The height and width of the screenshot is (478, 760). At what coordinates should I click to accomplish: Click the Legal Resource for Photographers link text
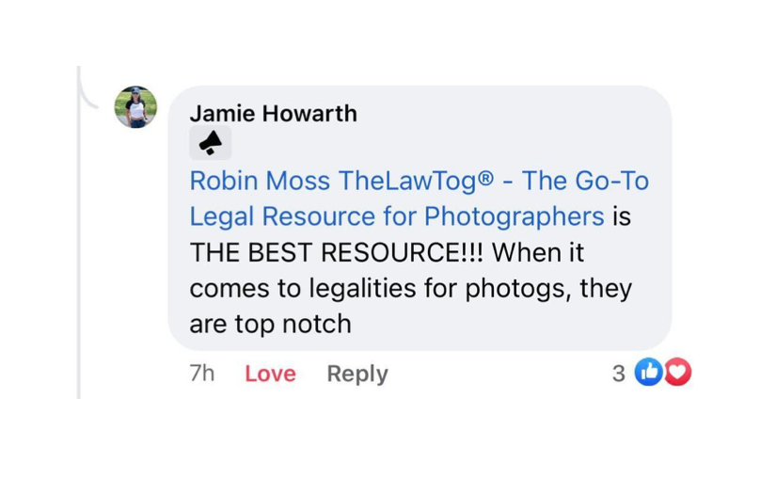pyautogui.click(x=397, y=216)
